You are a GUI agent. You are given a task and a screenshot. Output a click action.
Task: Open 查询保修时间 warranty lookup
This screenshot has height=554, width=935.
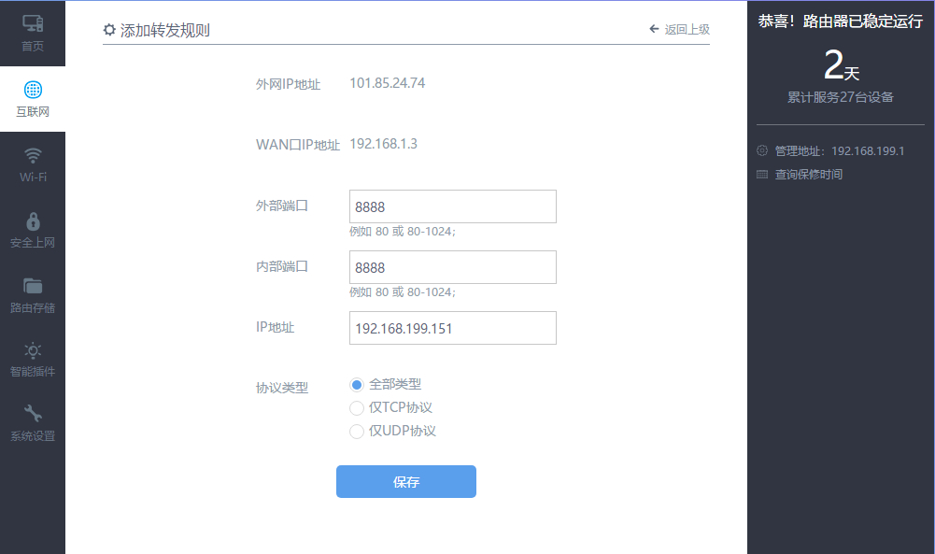[805, 174]
